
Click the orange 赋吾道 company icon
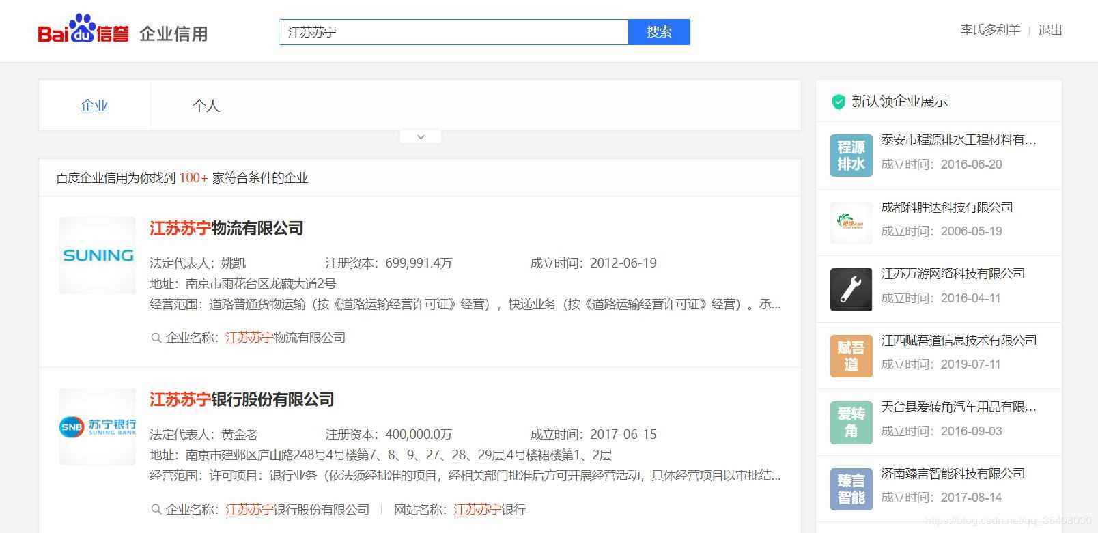pyautogui.click(x=851, y=356)
